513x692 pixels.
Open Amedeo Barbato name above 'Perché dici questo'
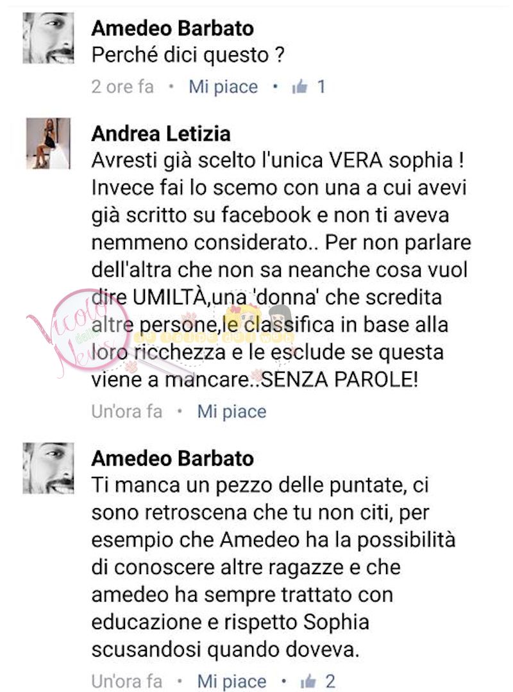click(x=172, y=28)
